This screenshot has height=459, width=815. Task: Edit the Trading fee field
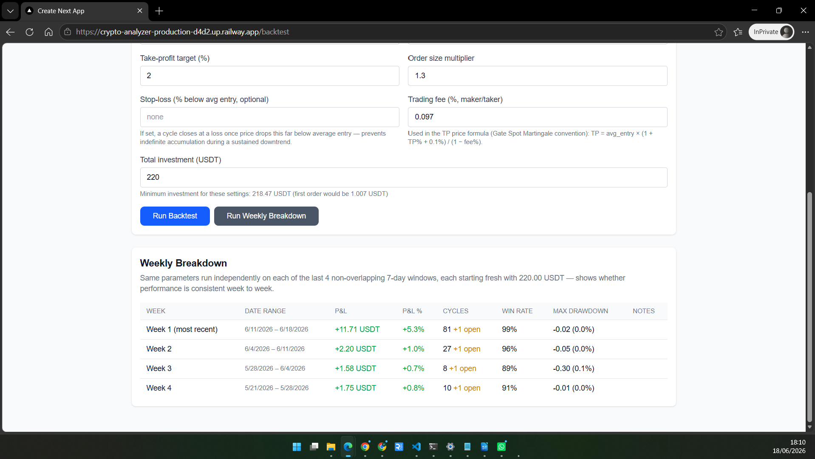[538, 117]
